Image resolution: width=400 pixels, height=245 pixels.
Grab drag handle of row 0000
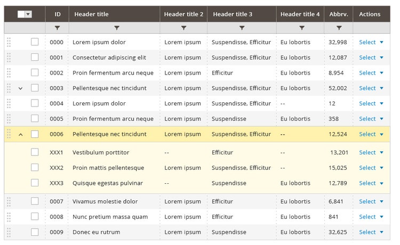pyautogui.click(x=9, y=42)
